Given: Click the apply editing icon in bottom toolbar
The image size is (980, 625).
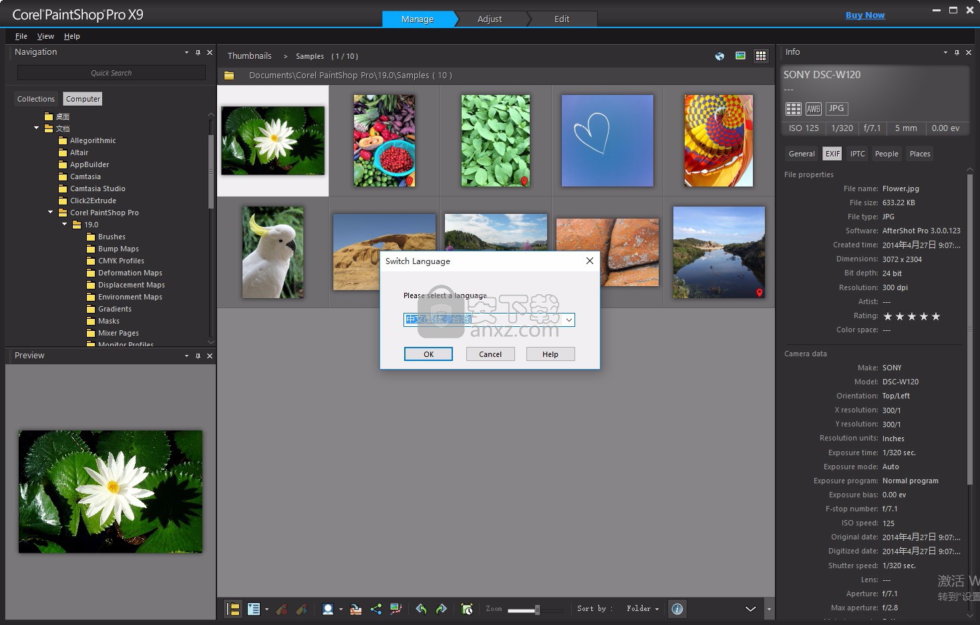Looking at the screenshot, I should point(302,609).
